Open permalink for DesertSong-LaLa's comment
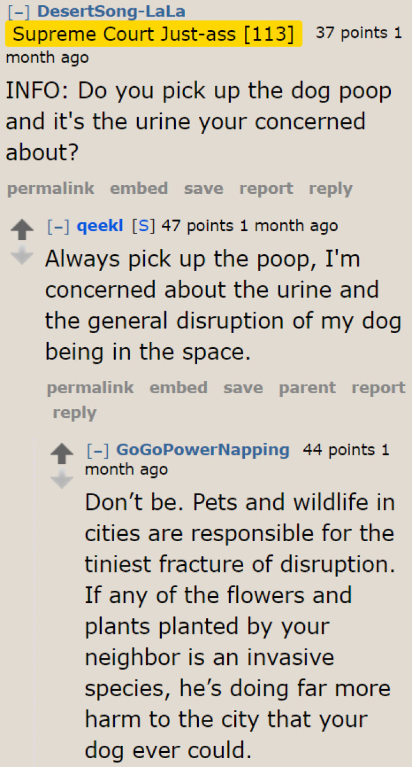Viewport: 412px width, 767px height. click(x=51, y=188)
